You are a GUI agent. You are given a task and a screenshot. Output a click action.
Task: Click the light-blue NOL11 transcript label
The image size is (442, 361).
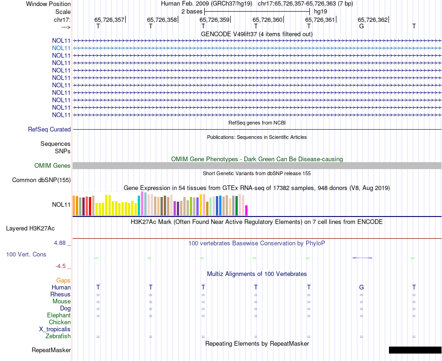61,48
